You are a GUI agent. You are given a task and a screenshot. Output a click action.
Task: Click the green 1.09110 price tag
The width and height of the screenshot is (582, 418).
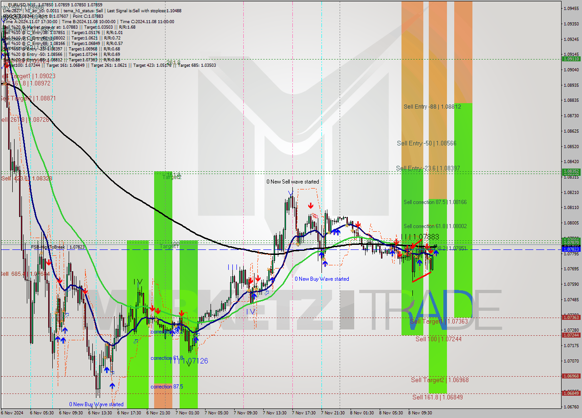[571, 59]
